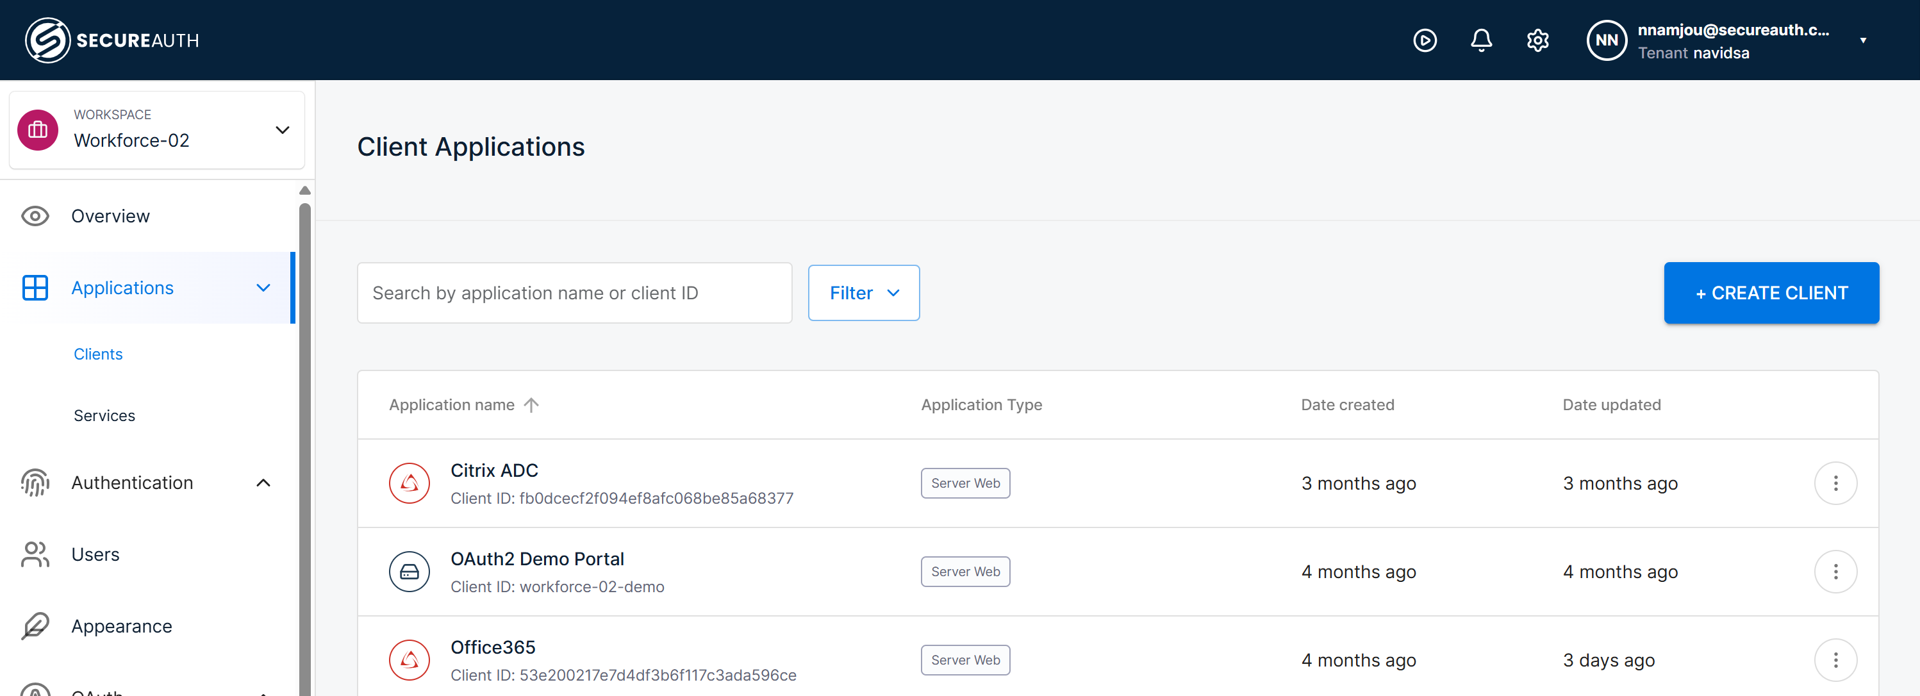Open settings gear in header

1537,40
